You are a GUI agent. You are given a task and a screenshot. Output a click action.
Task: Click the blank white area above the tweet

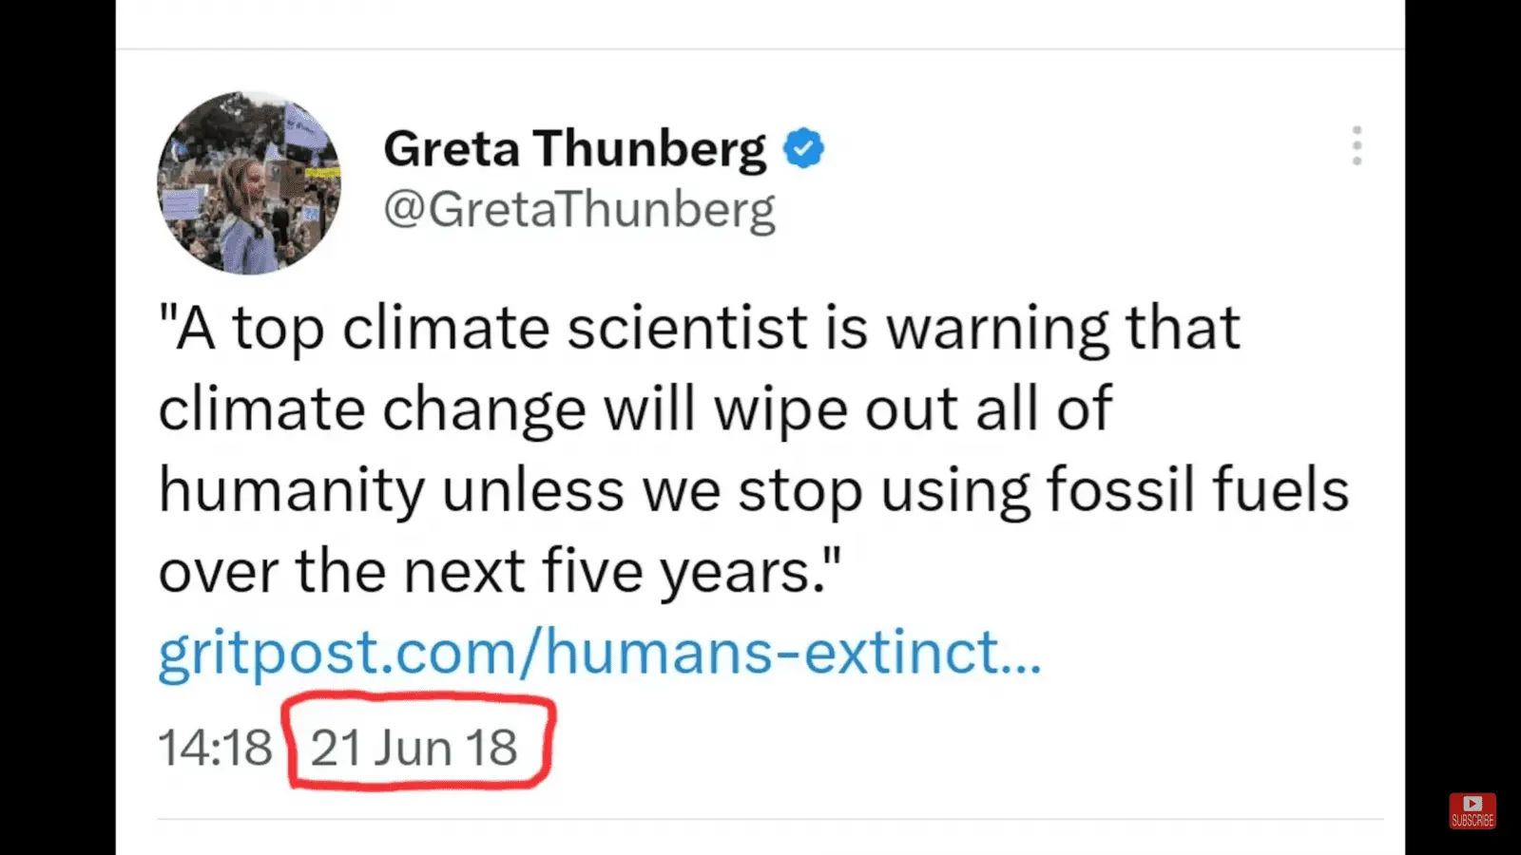760,23
